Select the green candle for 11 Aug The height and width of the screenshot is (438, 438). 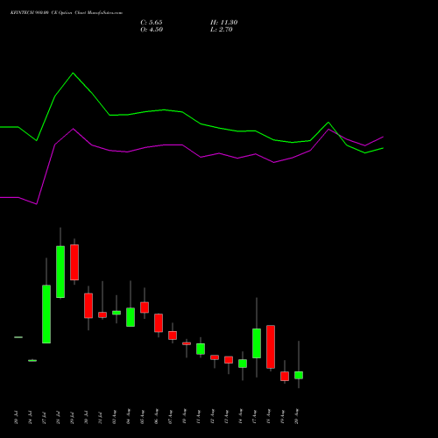[x=201, y=349]
